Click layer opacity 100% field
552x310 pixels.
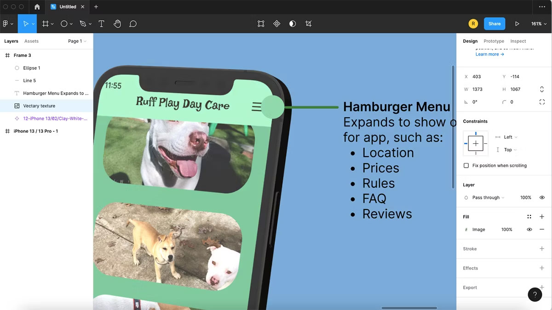tap(525, 197)
